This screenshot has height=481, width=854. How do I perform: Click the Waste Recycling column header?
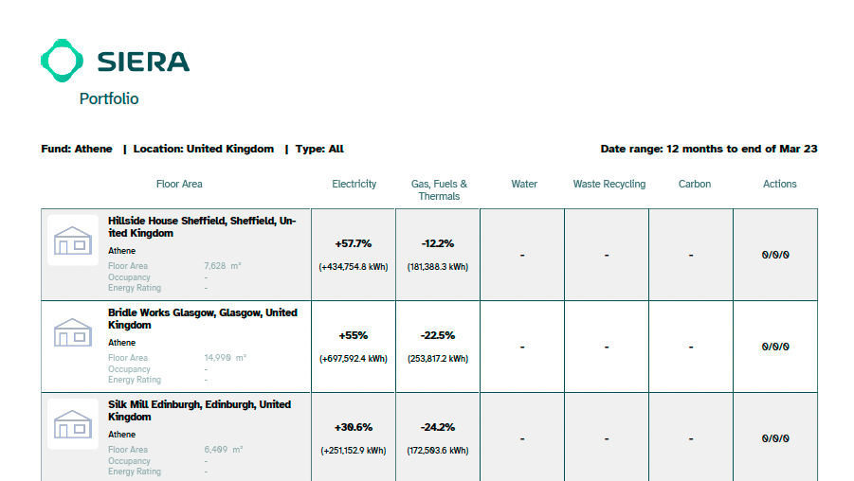[x=609, y=184]
